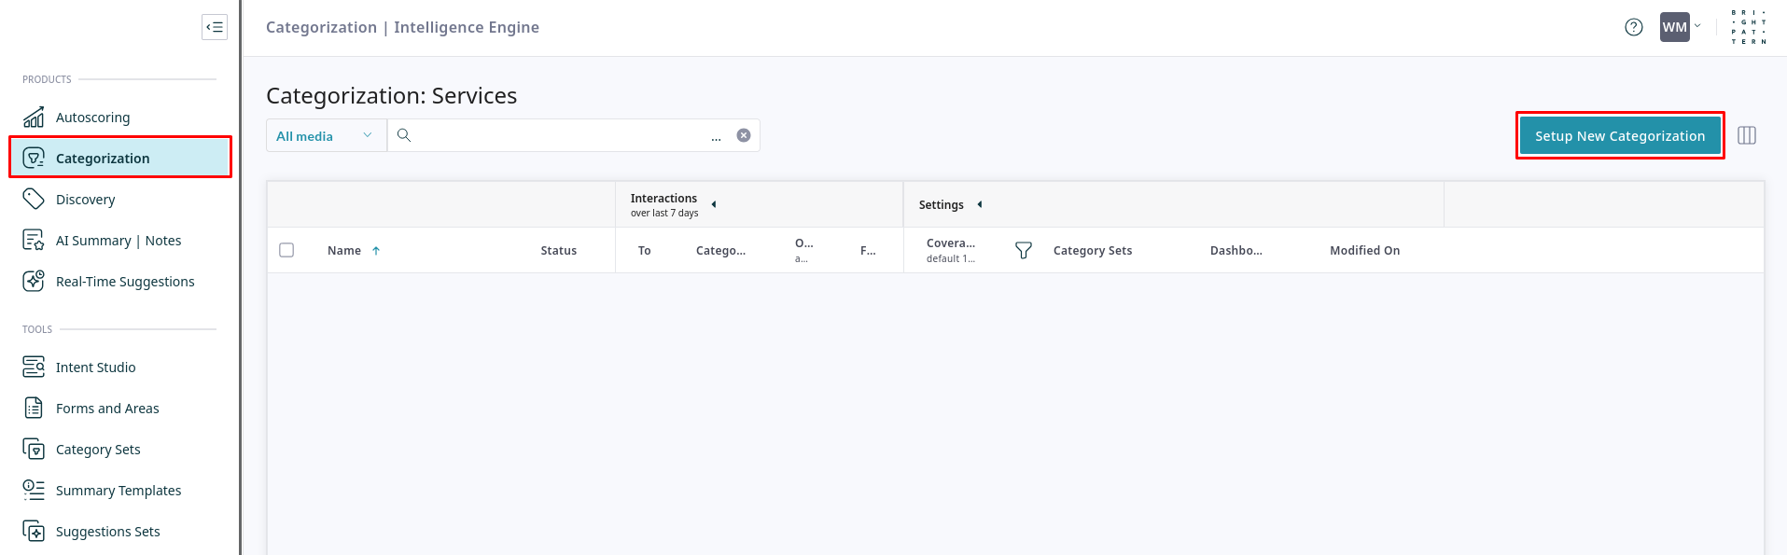Collapse the Settings column group
Screen dimensions: 1787x555
pyautogui.click(x=980, y=204)
